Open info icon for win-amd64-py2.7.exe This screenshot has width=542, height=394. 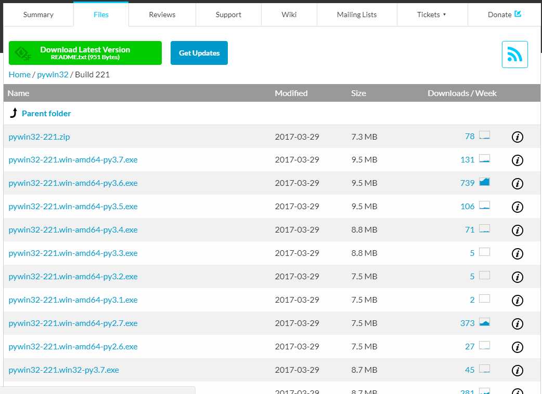tap(517, 323)
